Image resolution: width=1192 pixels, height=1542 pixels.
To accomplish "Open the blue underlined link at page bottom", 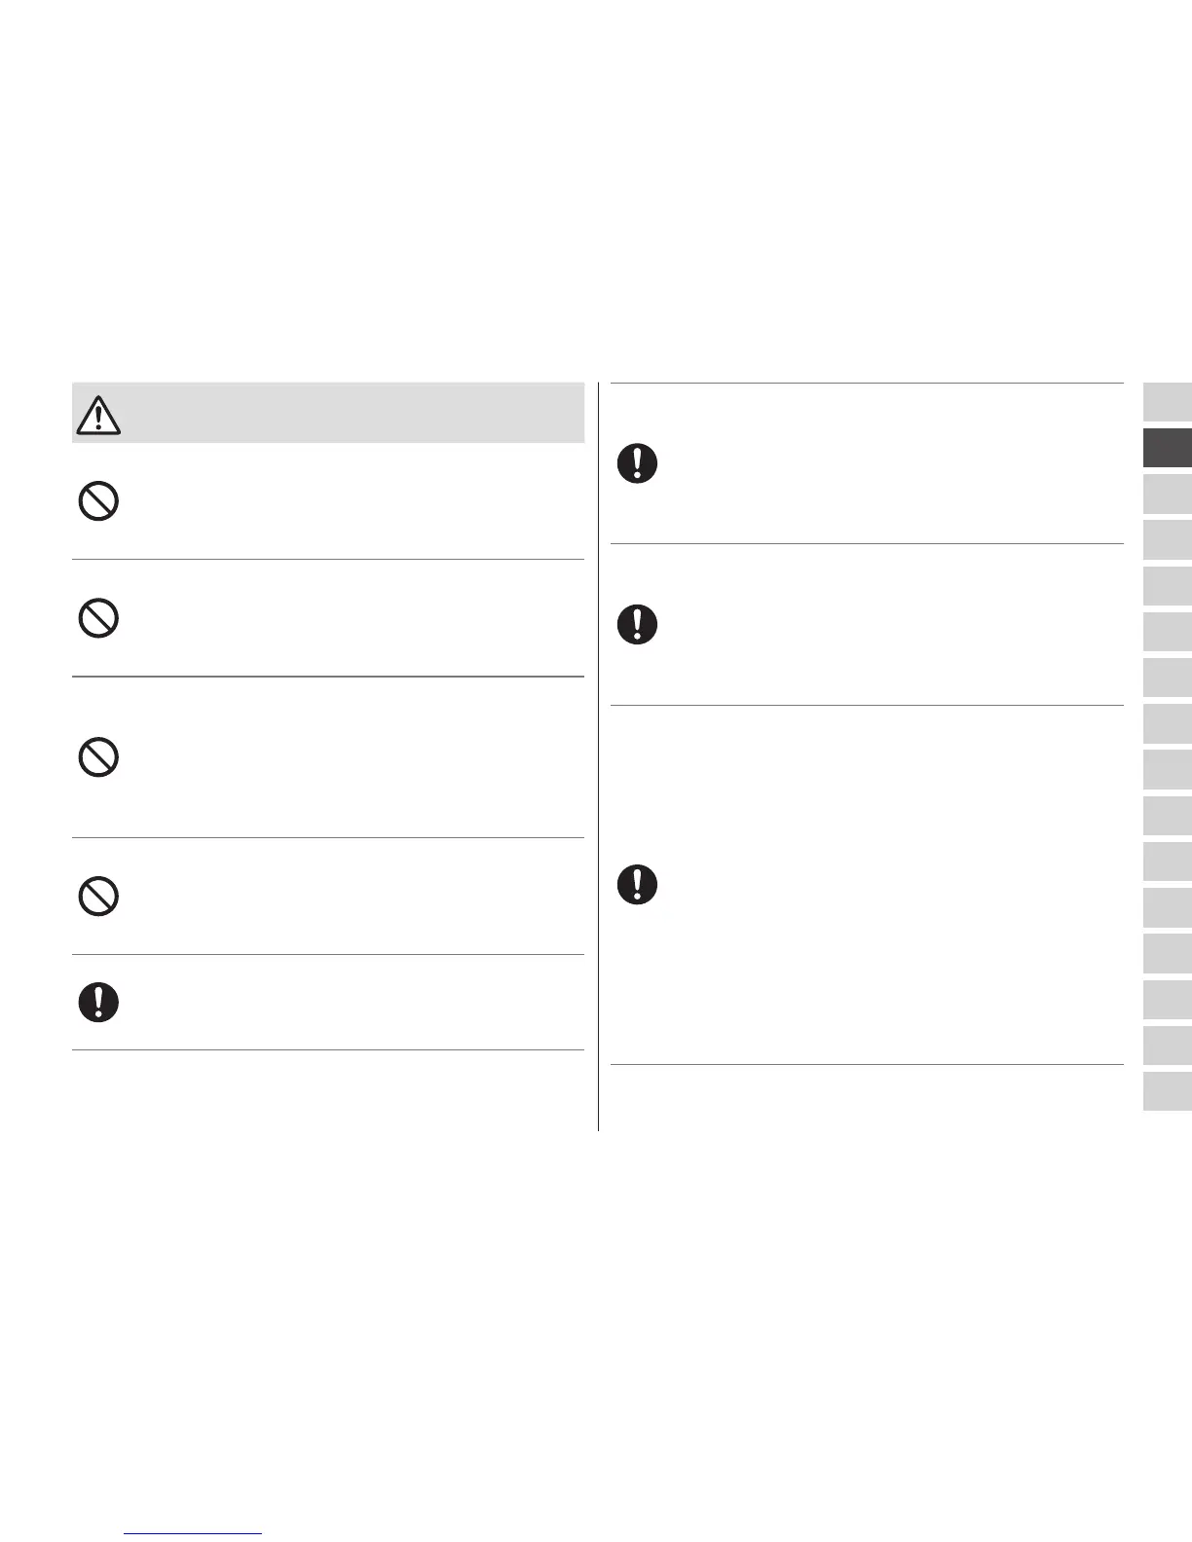I will [194, 1533].
